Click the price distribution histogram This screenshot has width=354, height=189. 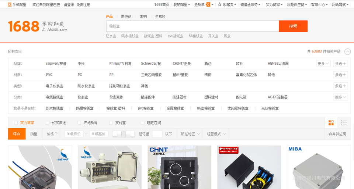tap(124, 134)
